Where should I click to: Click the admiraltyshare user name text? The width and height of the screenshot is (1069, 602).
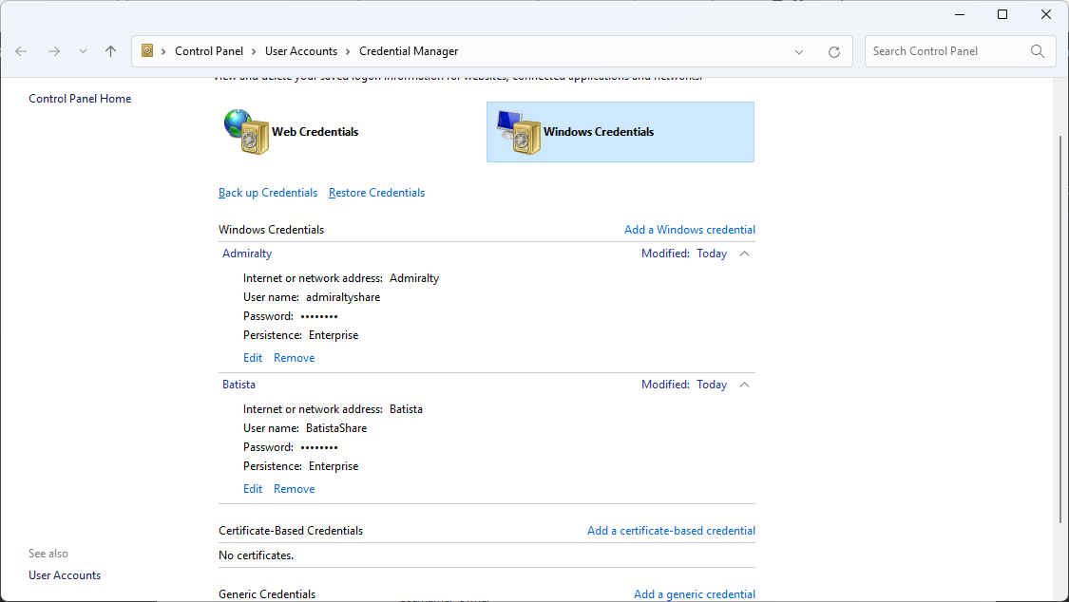[x=343, y=297]
